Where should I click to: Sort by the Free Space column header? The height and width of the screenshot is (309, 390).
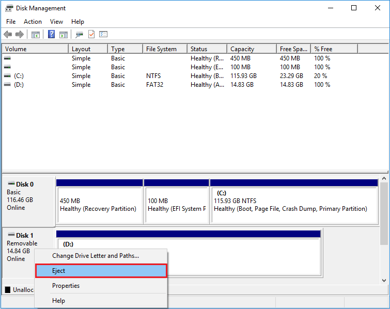(x=294, y=49)
